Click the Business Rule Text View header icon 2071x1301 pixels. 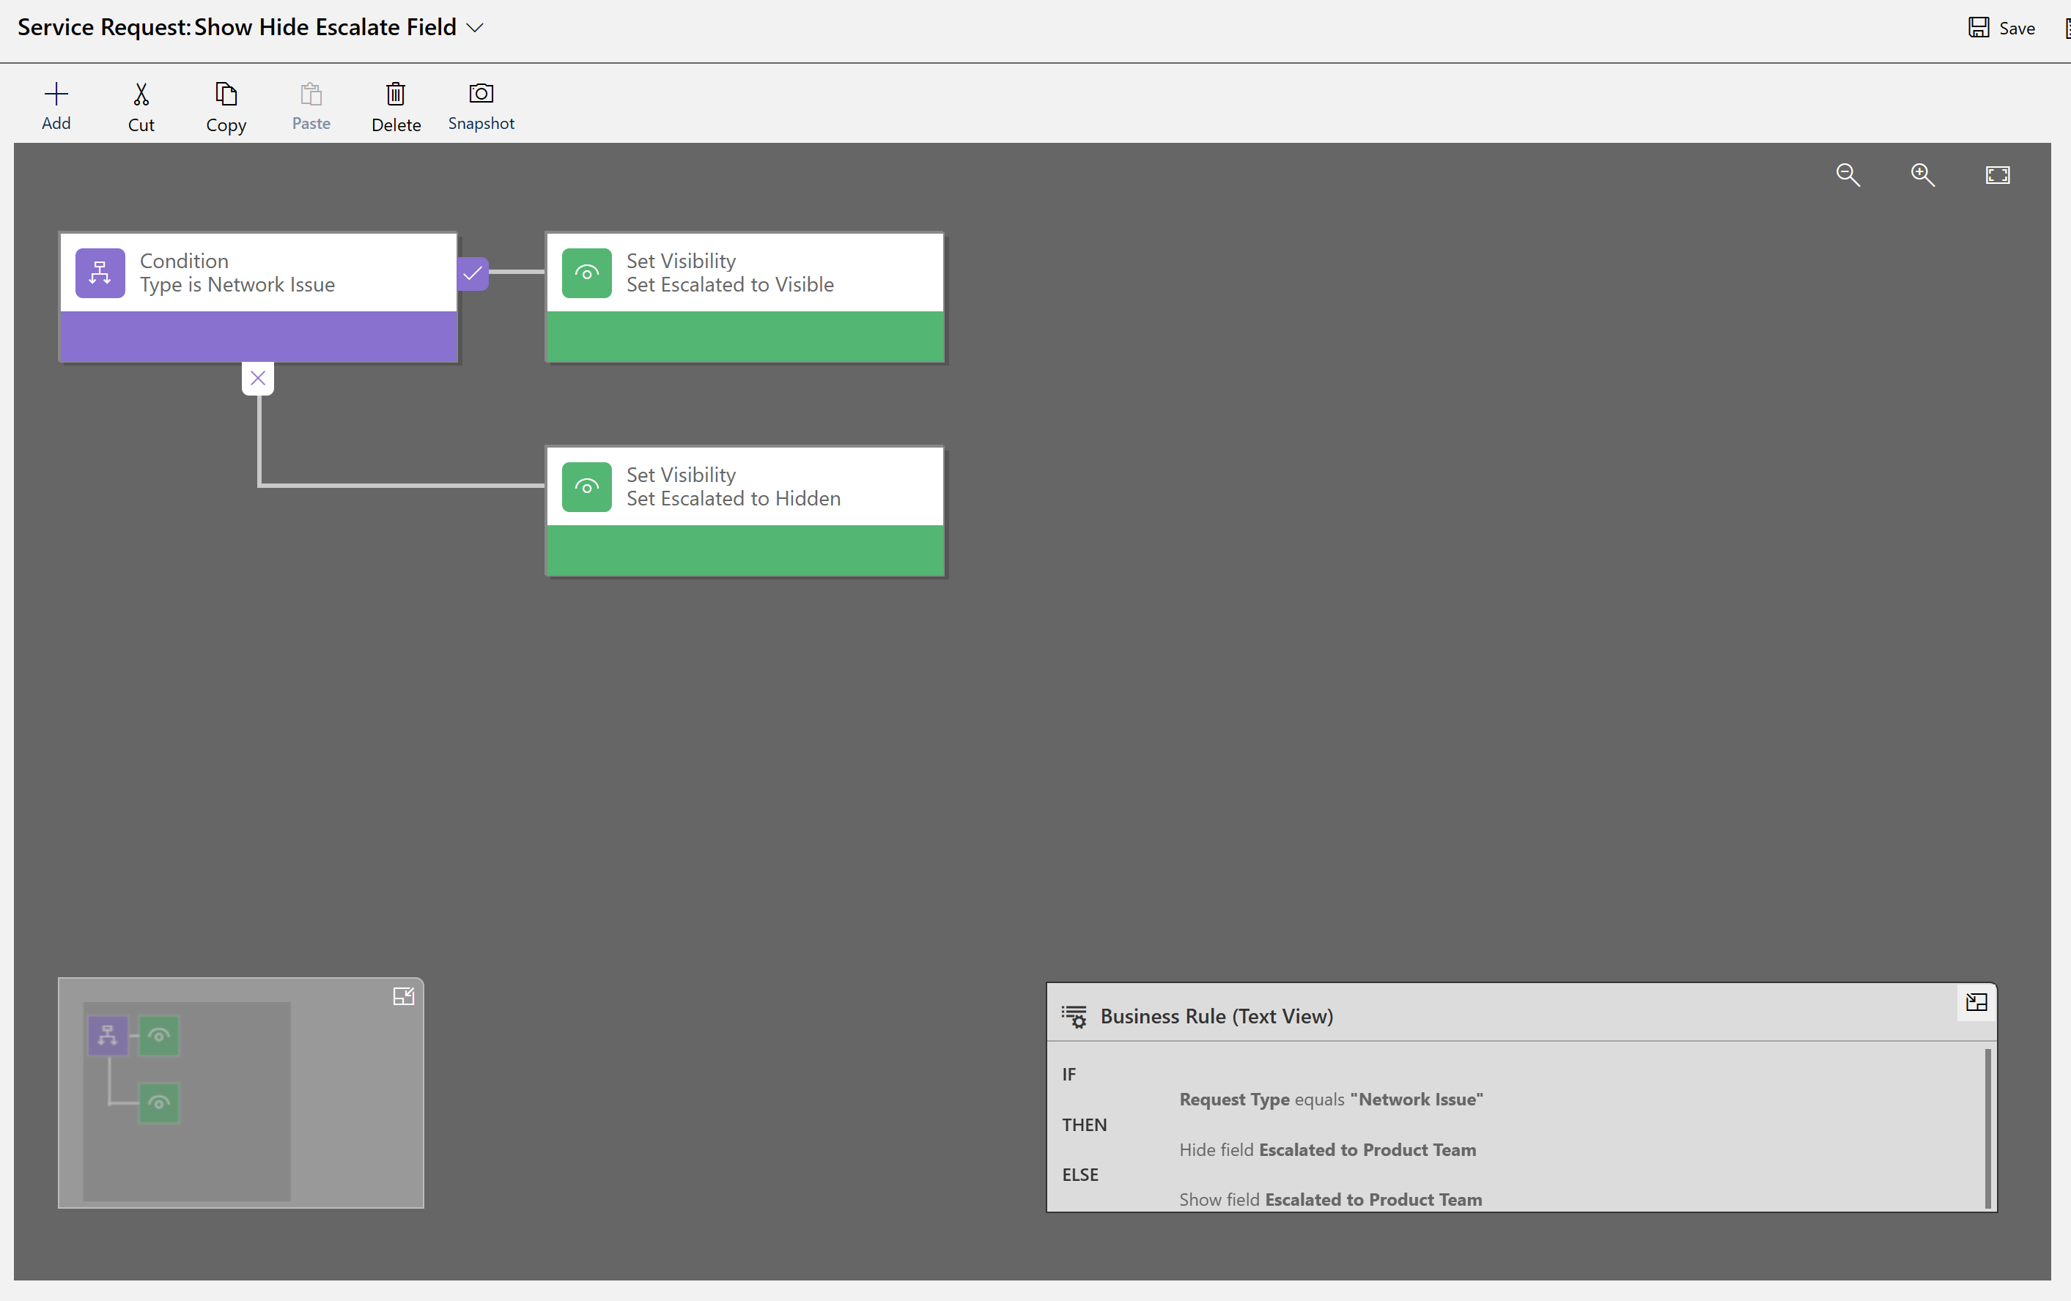tap(1074, 1016)
